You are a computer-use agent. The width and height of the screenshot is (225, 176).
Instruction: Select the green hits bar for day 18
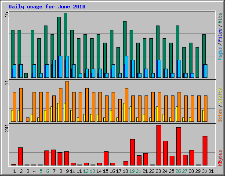[125, 38]
